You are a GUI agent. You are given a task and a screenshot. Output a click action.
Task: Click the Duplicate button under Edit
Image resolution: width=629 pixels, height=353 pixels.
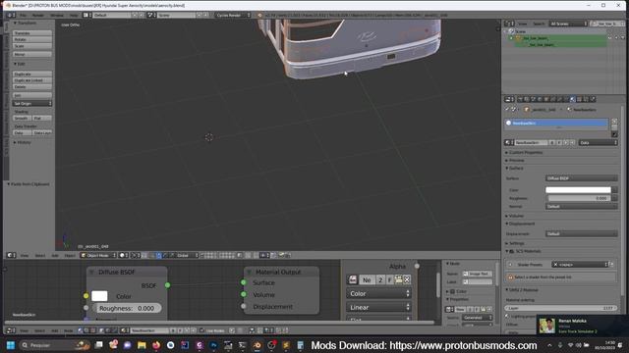click(x=32, y=75)
